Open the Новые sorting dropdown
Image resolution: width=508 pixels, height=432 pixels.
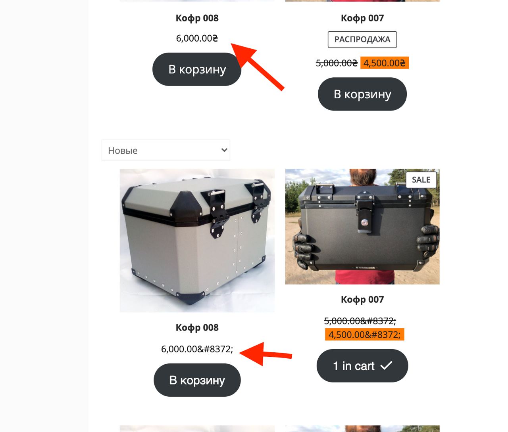(x=166, y=150)
